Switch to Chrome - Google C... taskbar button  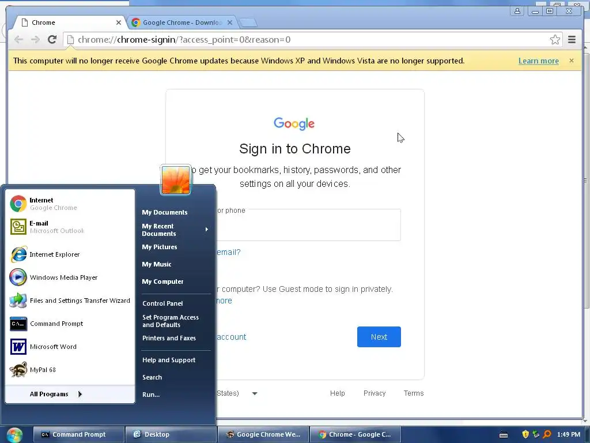355,434
